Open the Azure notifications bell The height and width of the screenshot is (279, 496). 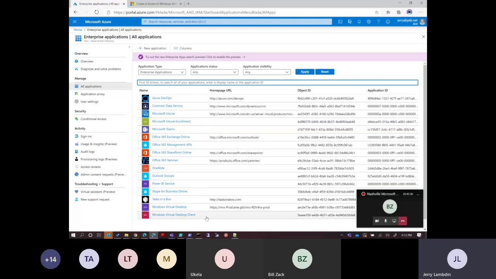359,22
